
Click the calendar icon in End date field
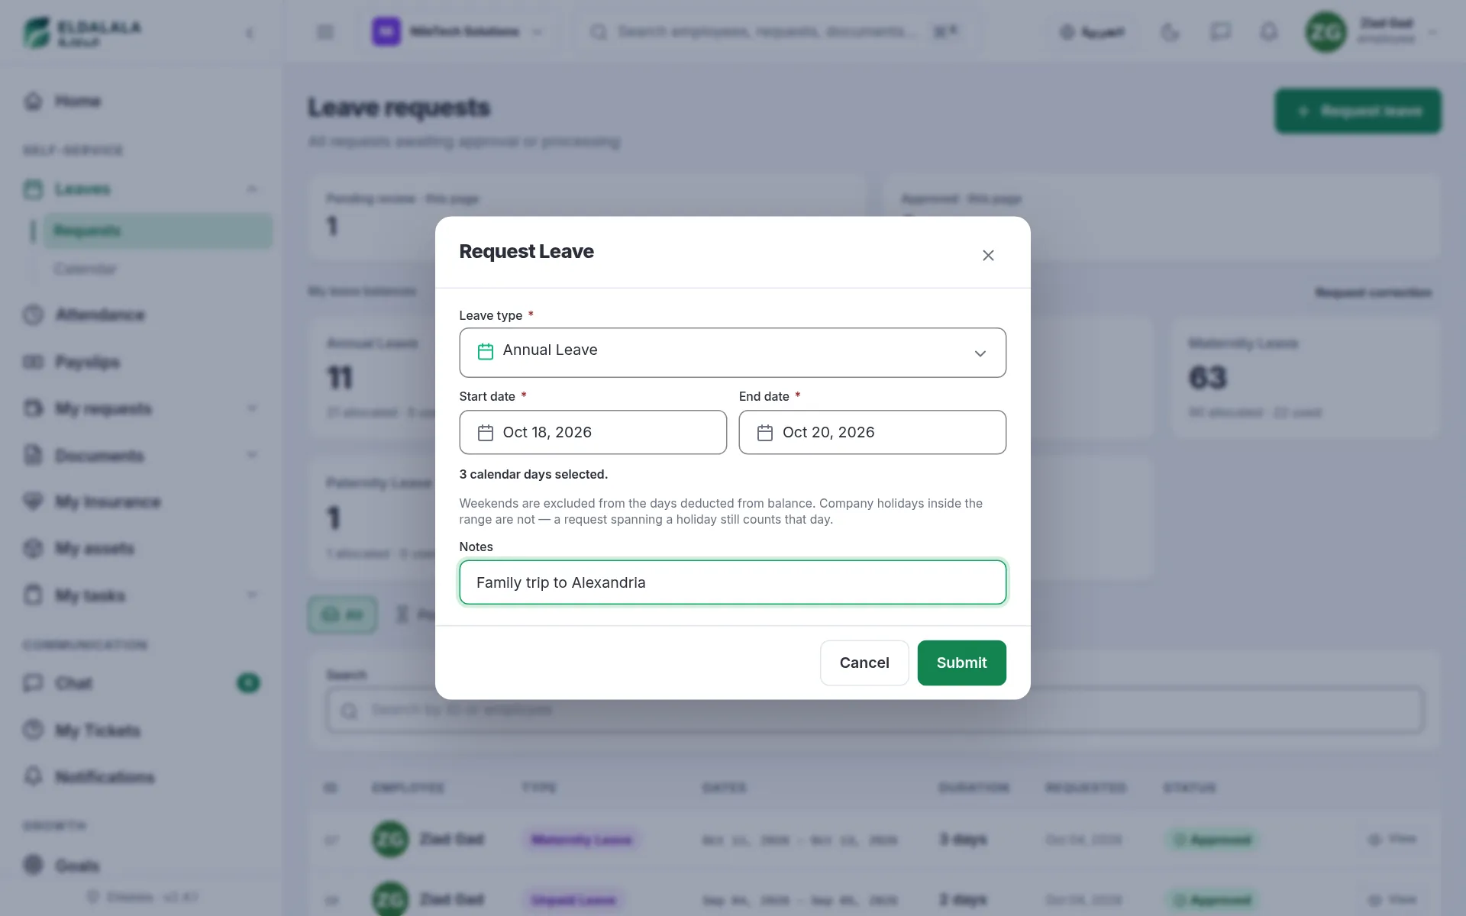click(x=764, y=433)
